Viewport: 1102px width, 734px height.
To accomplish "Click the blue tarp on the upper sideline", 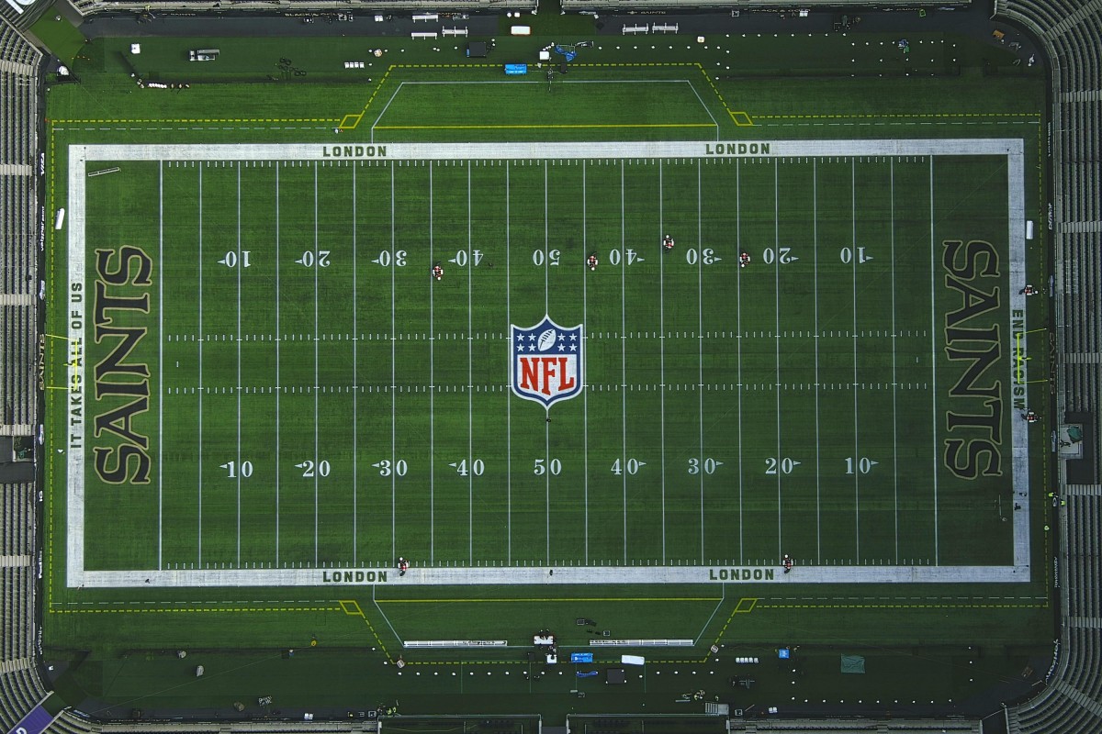I will pyautogui.click(x=515, y=69).
